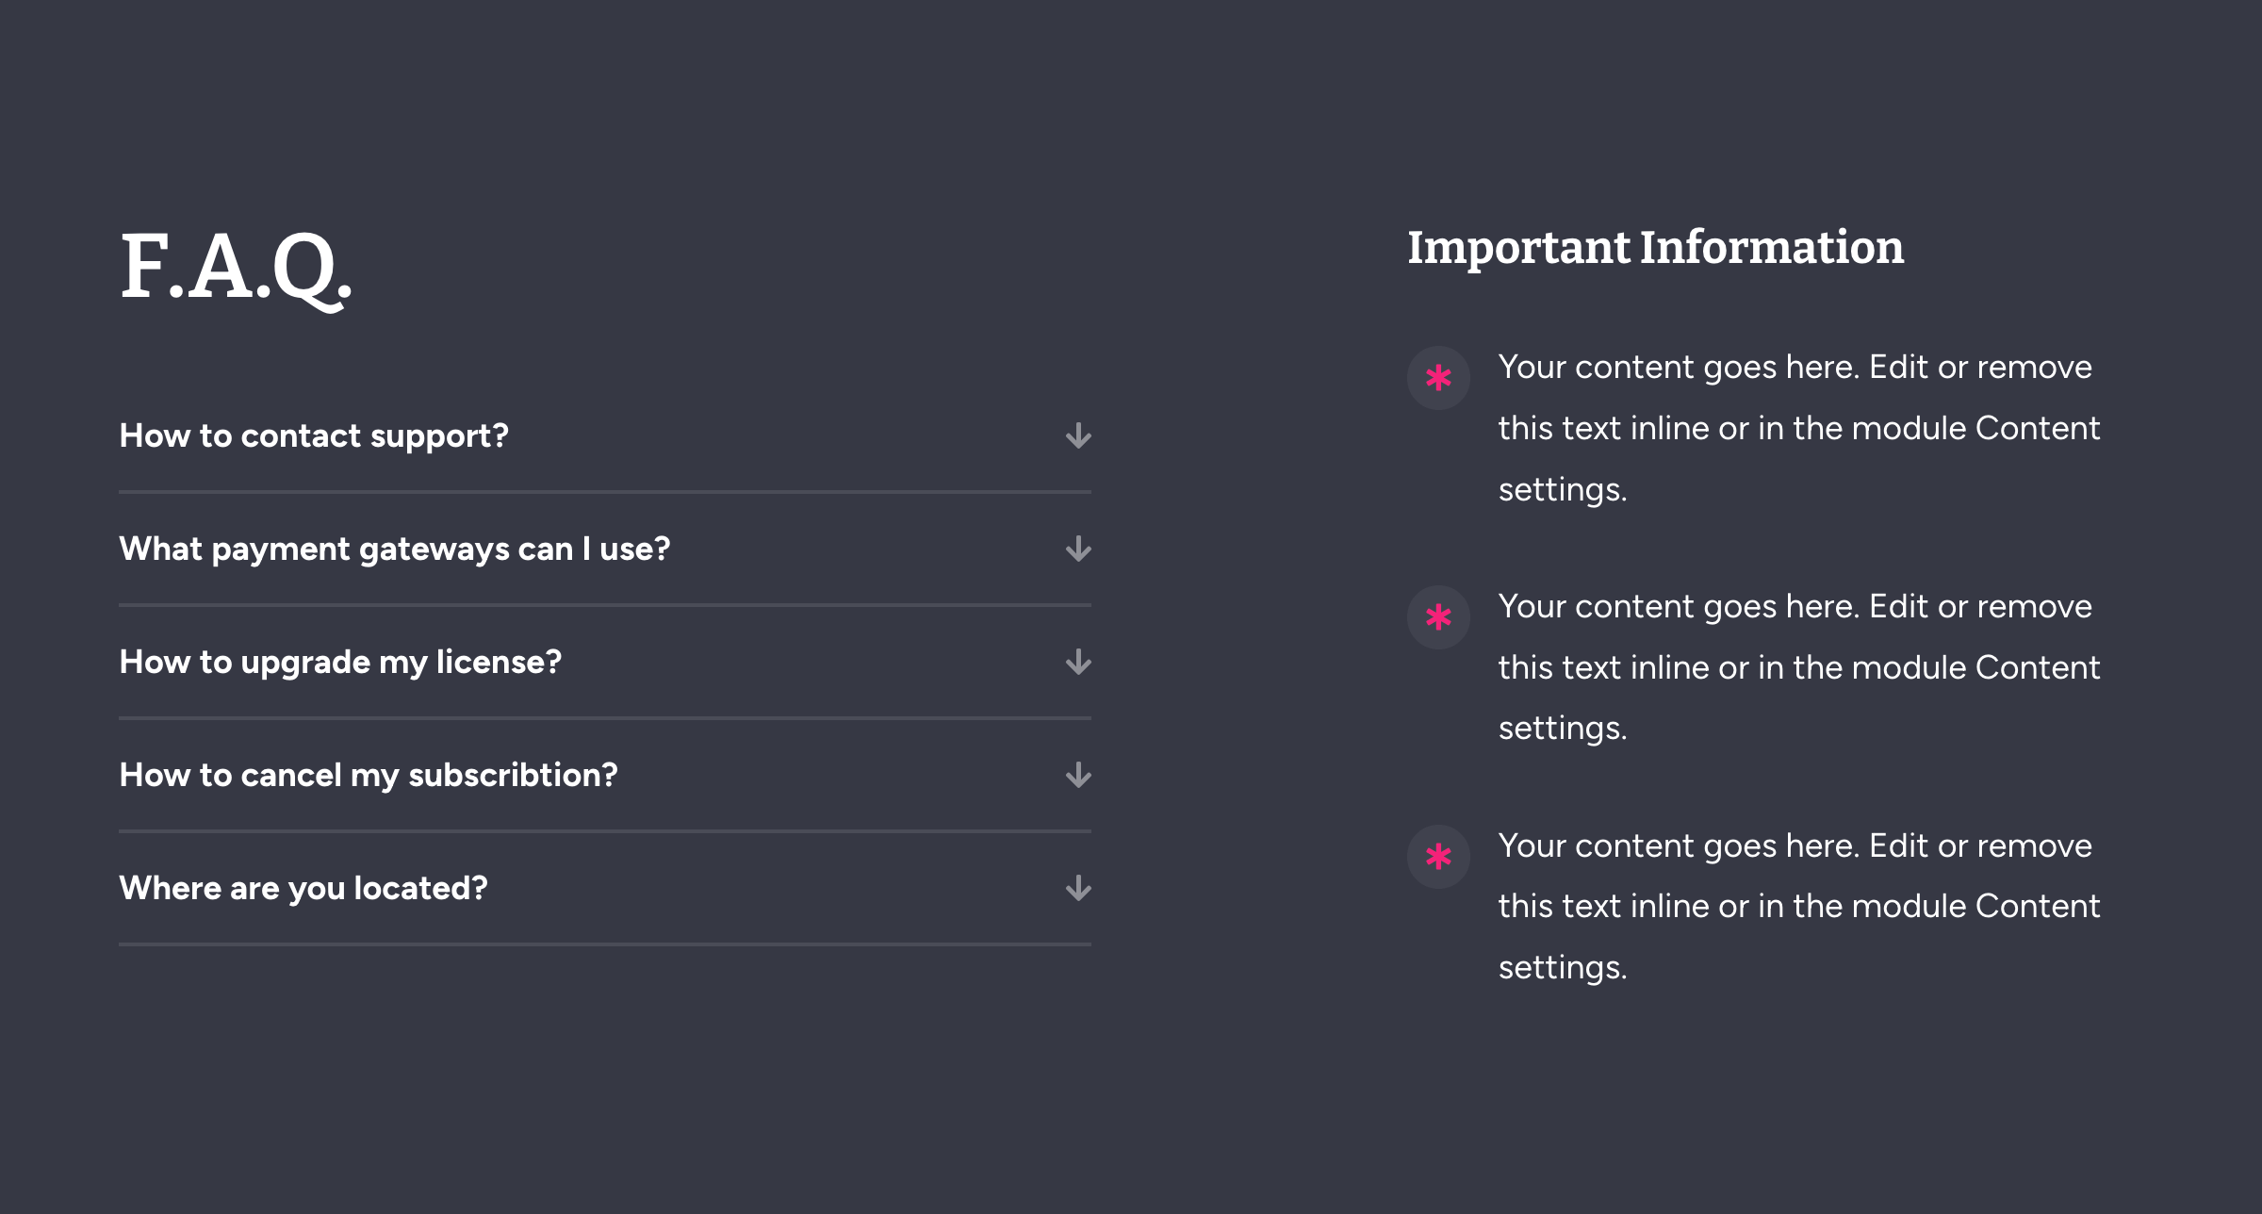Expand the "How to contact support?" arrow

pos(1078,436)
